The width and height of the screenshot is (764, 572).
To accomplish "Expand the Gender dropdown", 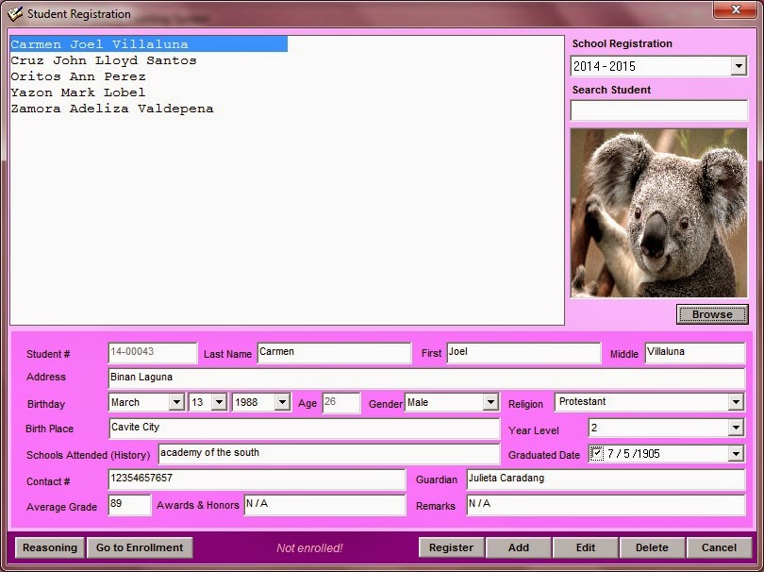I will pyautogui.click(x=490, y=402).
